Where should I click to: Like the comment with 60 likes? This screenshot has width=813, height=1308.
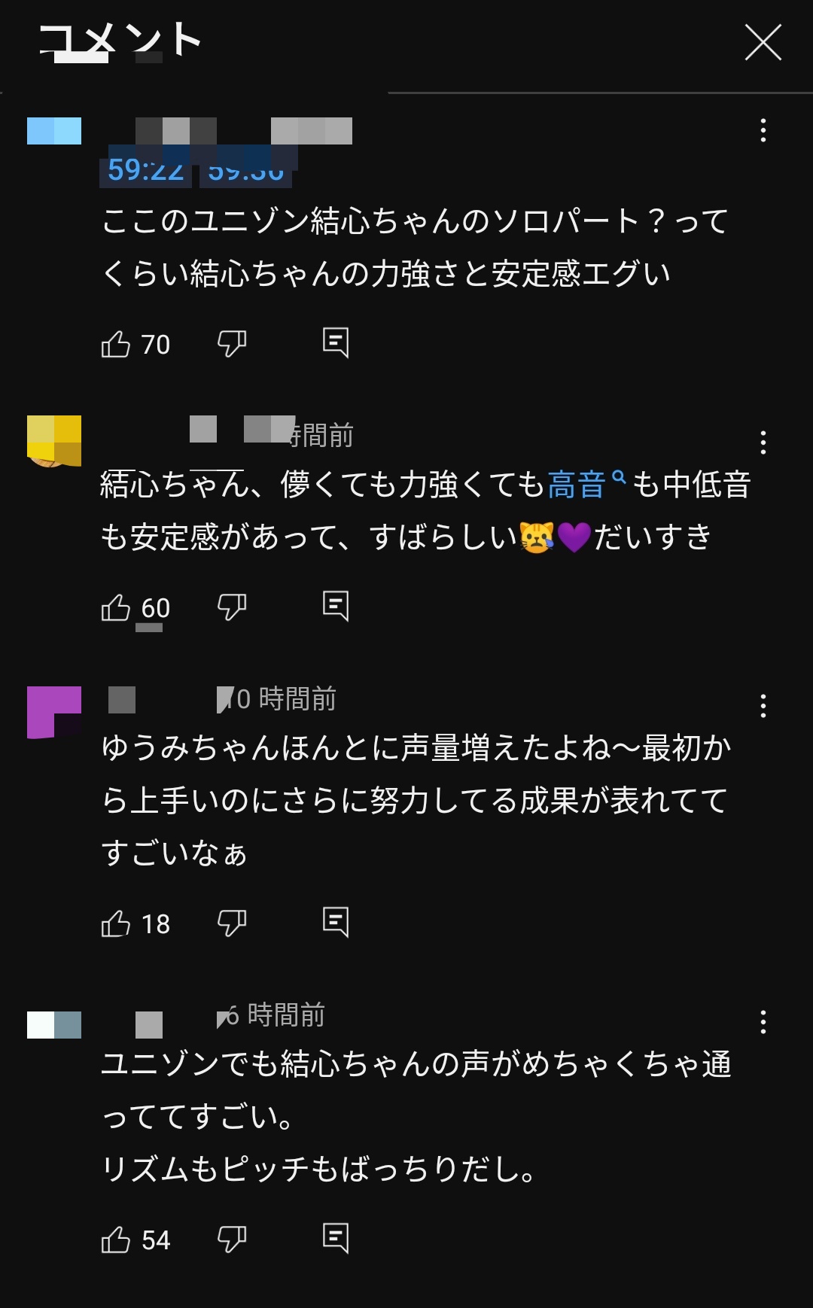(116, 607)
